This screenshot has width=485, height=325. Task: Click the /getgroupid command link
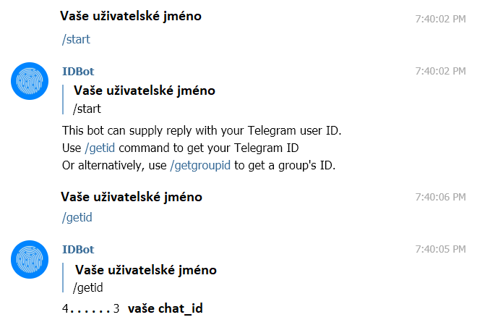(x=200, y=166)
